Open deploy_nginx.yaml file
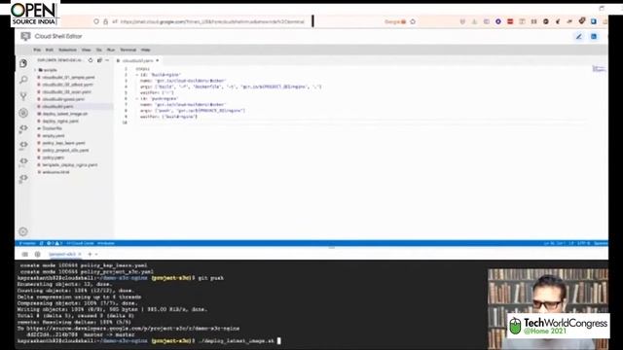623x350 pixels. tap(60, 121)
